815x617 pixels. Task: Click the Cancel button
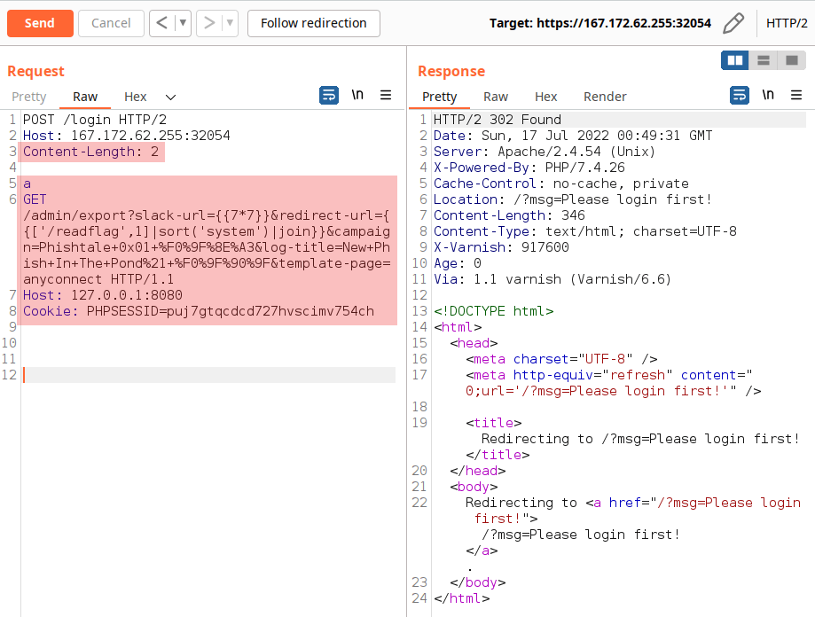coord(111,23)
